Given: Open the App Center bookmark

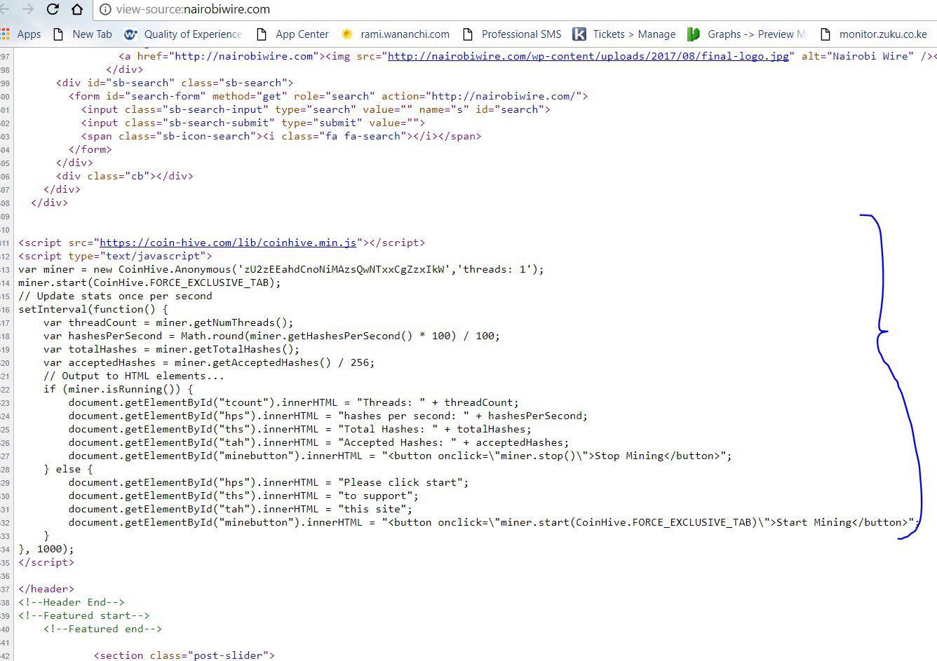Looking at the screenshot, I should [293, 34].
